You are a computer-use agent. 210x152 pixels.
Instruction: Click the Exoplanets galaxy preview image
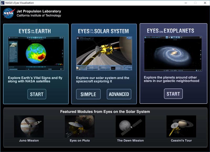[173, 54]
